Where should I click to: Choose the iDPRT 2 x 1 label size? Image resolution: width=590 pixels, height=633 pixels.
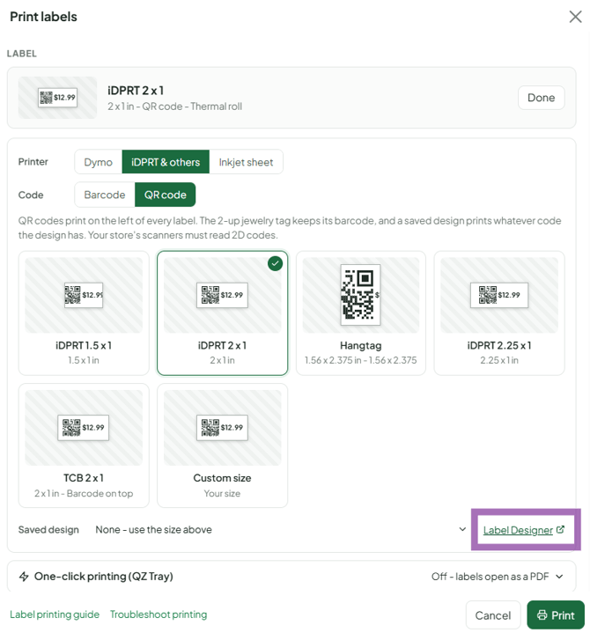click(x=222, y=313)
